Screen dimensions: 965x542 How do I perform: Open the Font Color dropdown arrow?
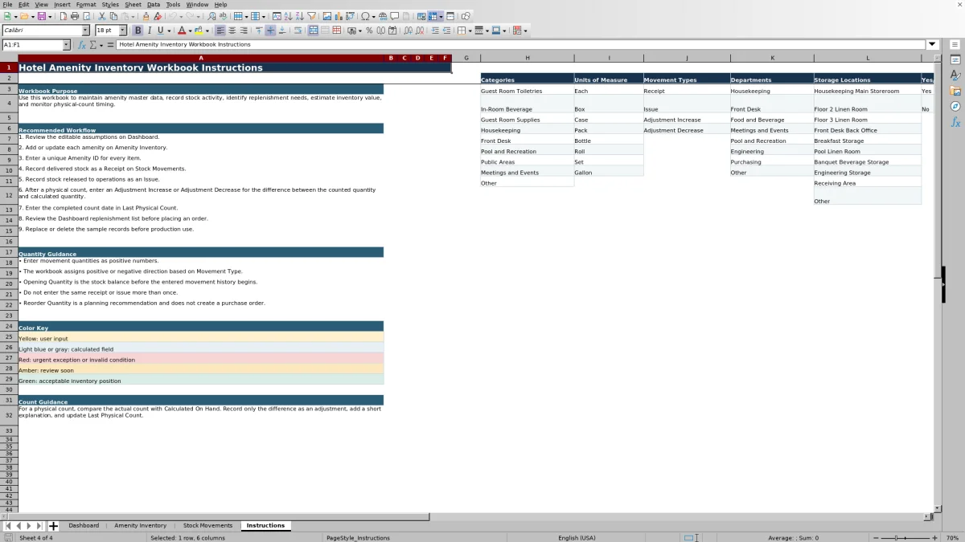point(190,31)
